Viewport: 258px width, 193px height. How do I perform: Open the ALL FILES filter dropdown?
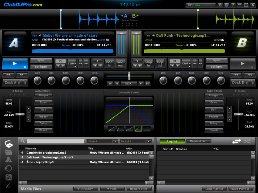coord(148,141)
